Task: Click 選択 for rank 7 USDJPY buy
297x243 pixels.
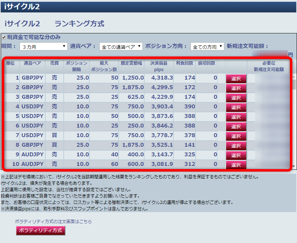Action: (x=236, y=136)
